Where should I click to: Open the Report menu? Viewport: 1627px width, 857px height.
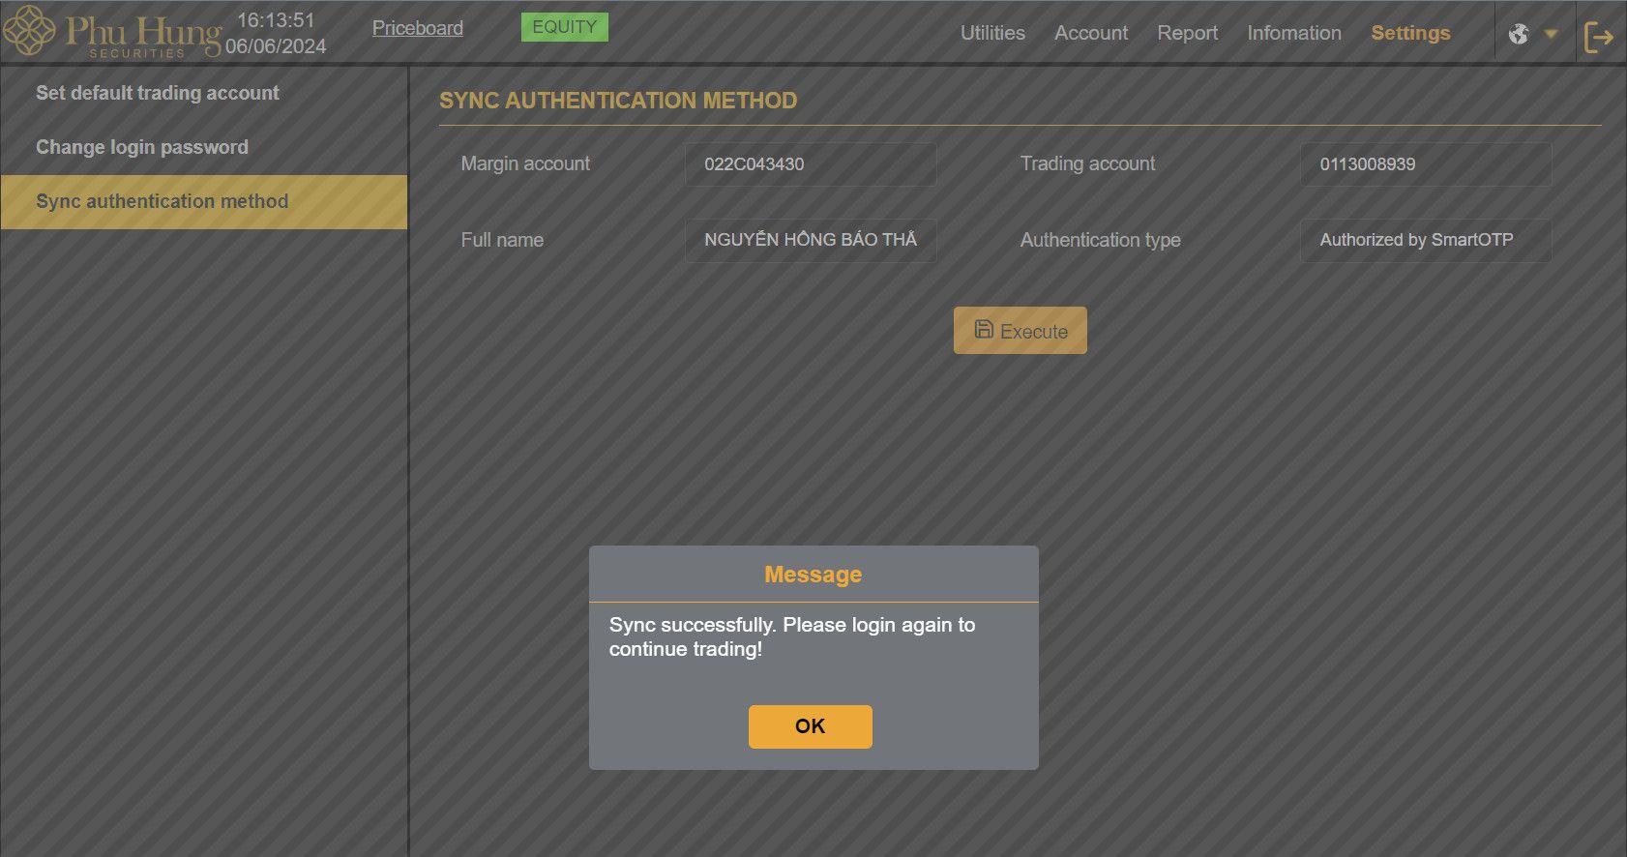1187,33
